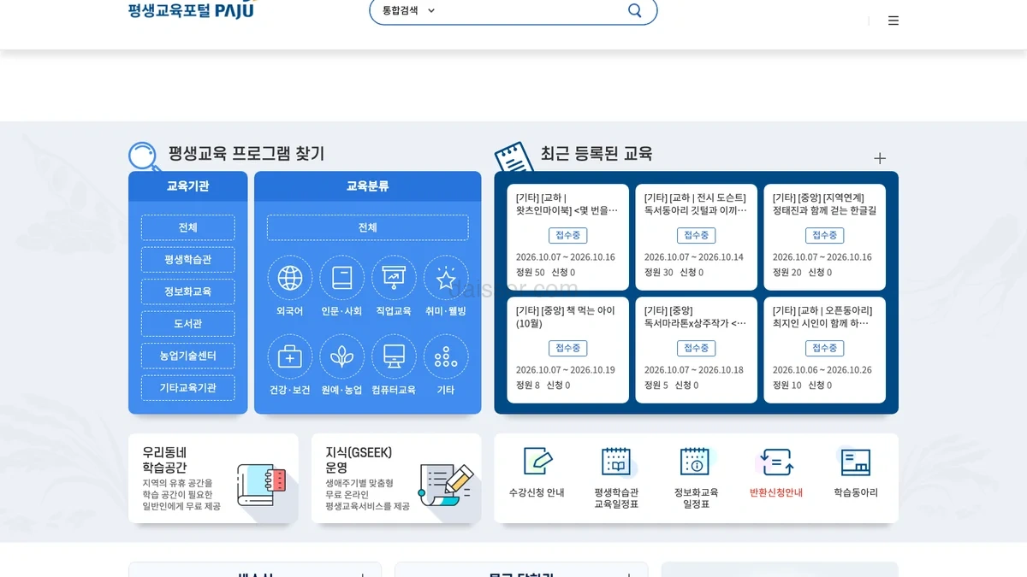Screen dimensions: 1027x577
Task: Click the 교육기관 panel header
Action: point(188,186)
